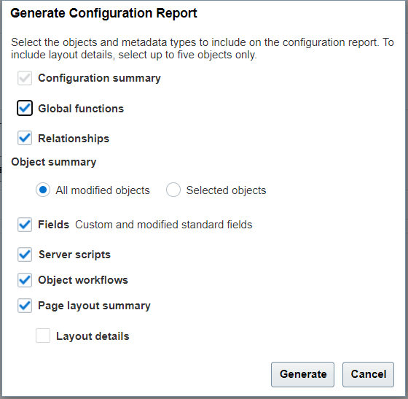Click the Generate Configuration Report dialog title

[103, 13]
